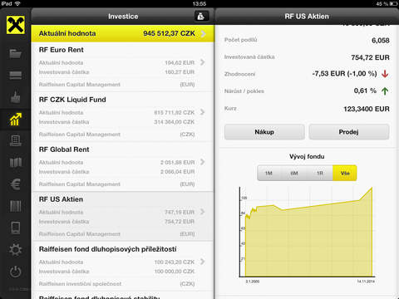Open the settings gear icon in sidebar
The image size is (399, 299).
pos(15,250)
